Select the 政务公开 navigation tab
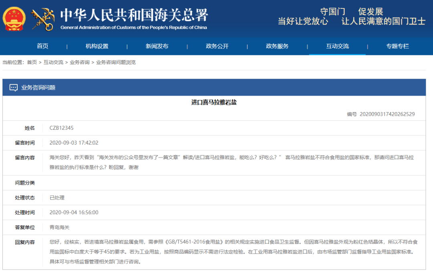433x274 pixels. 217,46
